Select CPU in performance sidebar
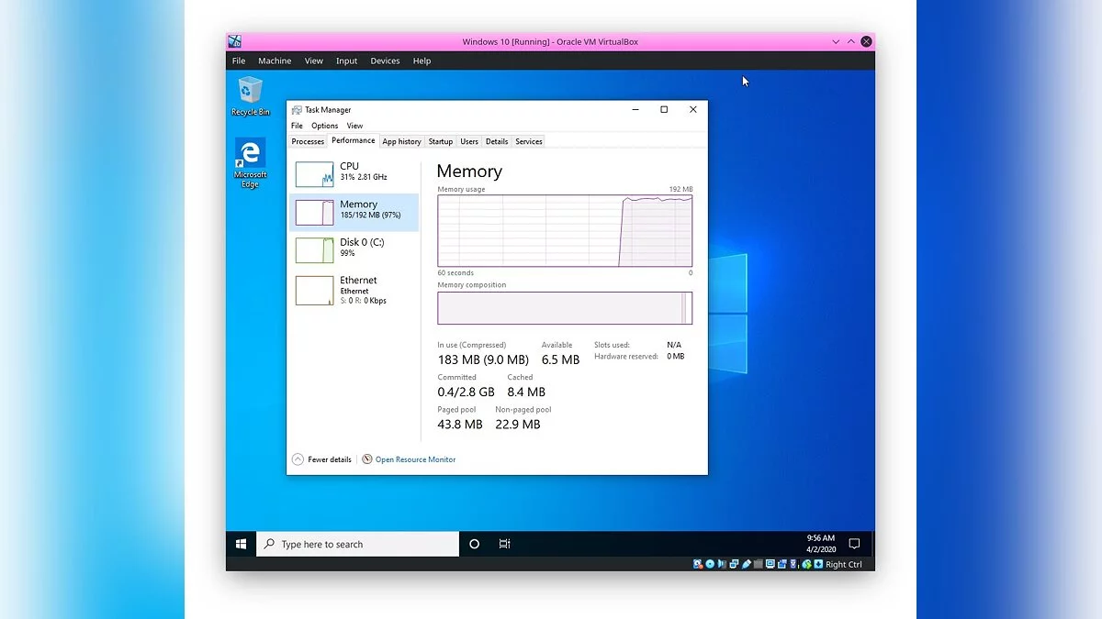This screenshot has width=1102, height=619. pos(354,172)
